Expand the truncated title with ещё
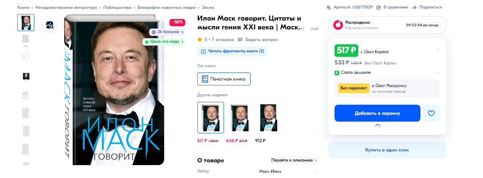The image size is (483, 178). coord(314,28)
